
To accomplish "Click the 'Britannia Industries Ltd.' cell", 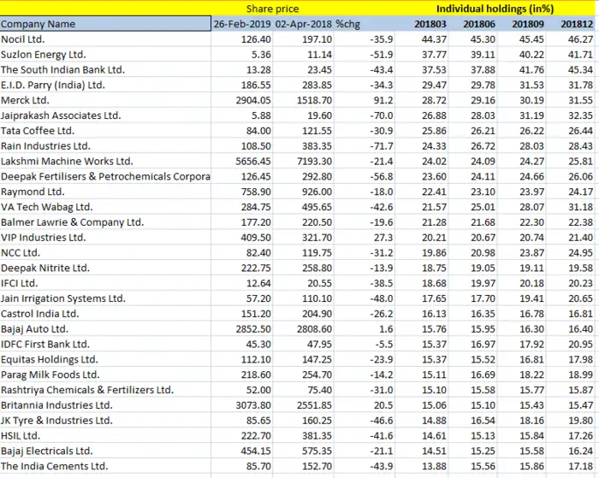I will point(56,405).
